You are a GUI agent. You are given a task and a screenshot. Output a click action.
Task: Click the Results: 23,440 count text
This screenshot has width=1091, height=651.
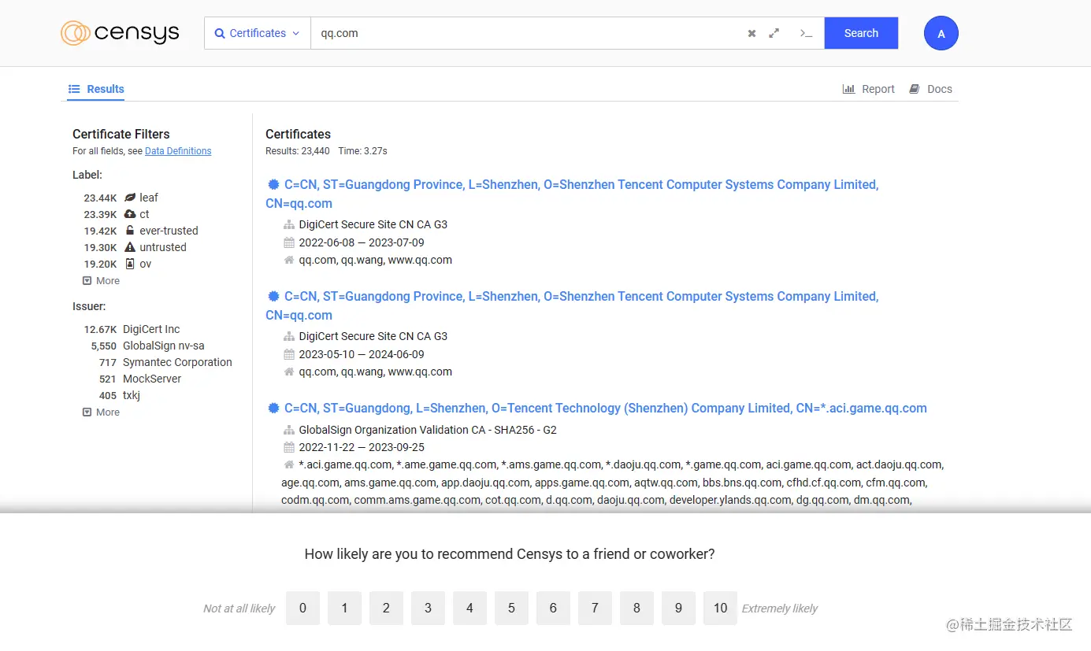(x=298, y=151)
